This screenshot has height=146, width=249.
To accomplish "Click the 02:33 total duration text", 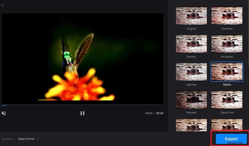I will point(160,113).
